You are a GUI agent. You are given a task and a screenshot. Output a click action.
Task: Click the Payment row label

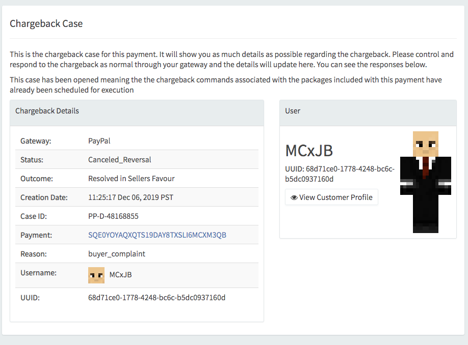[x=36, y=235]
